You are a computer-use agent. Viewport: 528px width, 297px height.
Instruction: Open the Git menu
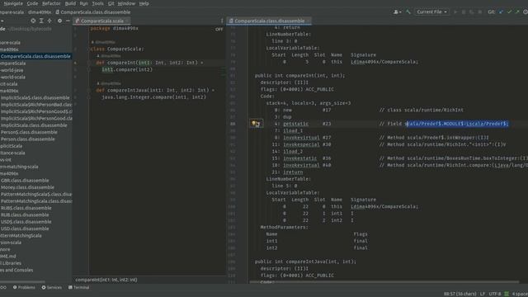coord(111,3)
